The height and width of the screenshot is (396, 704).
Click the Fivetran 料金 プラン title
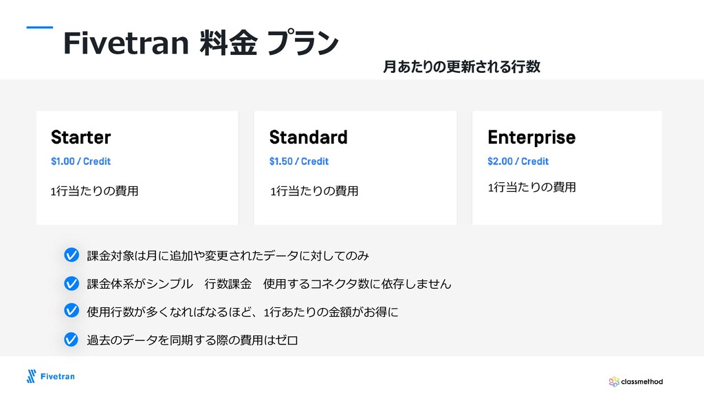point(201,43)
